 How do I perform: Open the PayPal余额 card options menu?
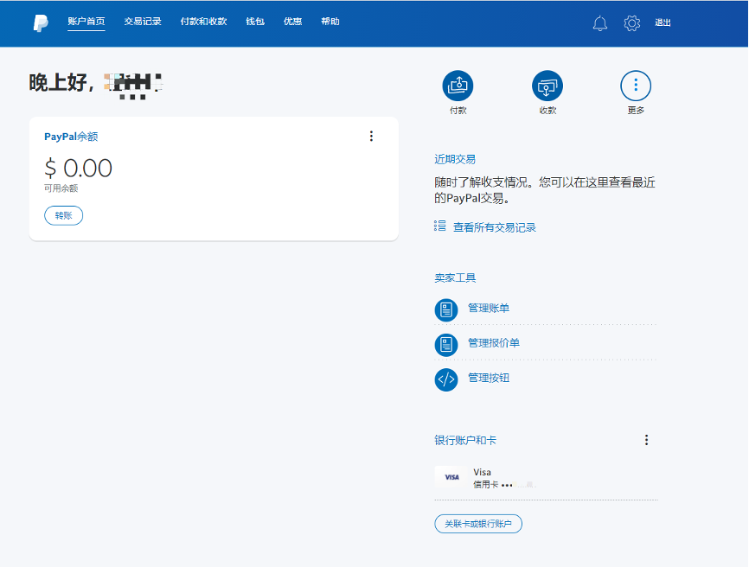(371, 137)
